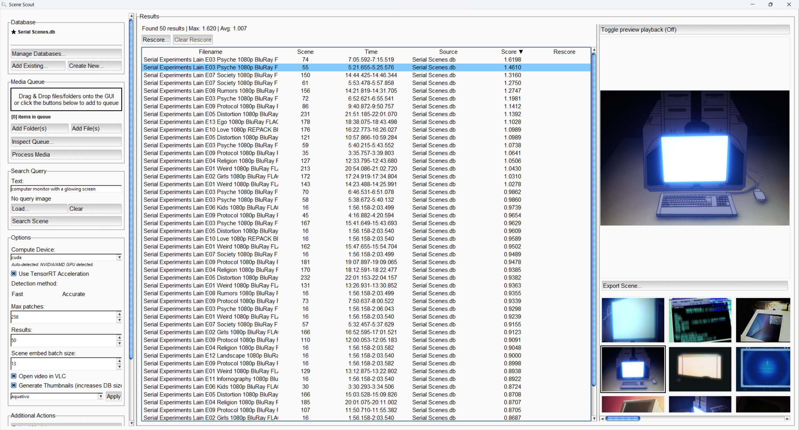This screenshot has height=430, width=799.
Task: Click the Create New database button
Action: (95, 66)
